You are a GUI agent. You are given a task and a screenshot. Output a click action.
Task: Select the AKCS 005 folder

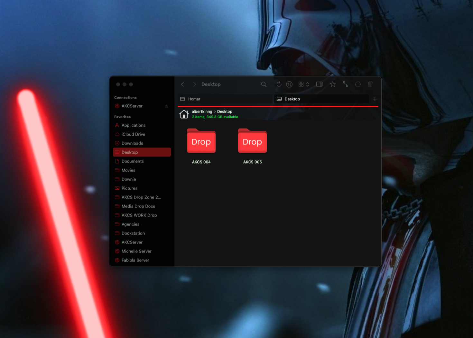(x=252, y=141)
